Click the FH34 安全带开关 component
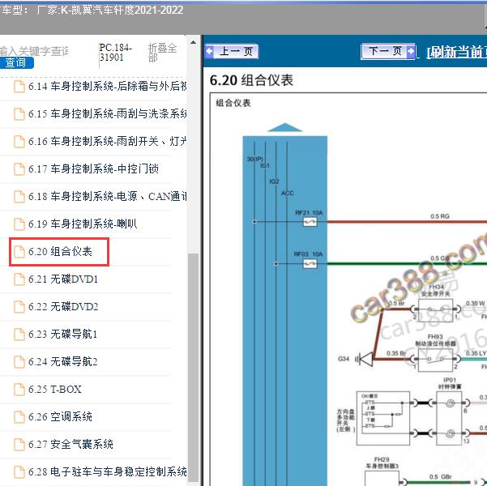The height and width of the screenshot is (486, 487). tap(435, 309)
